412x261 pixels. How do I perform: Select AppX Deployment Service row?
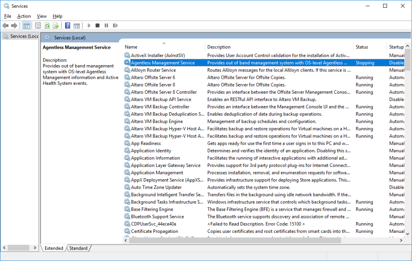pos(264,180)
